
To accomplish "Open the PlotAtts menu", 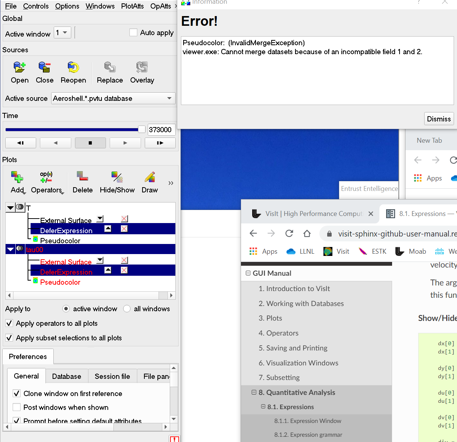I will pyautogui.click(x=132, y=6).
